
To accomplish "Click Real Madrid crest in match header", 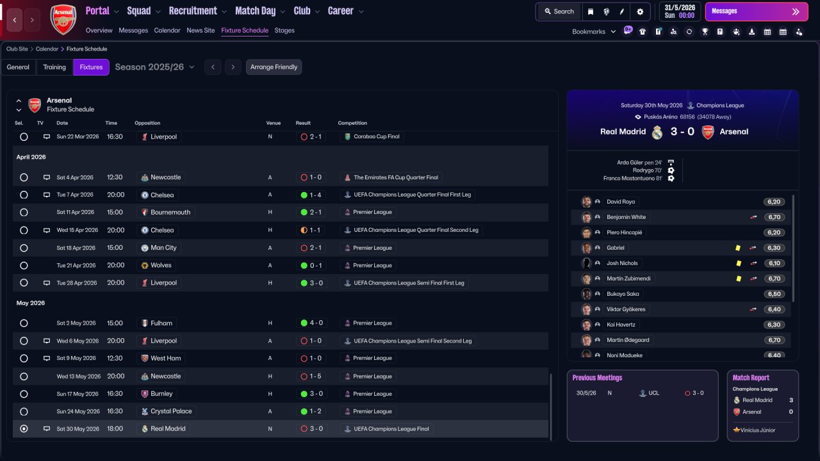I will point(657,132).
